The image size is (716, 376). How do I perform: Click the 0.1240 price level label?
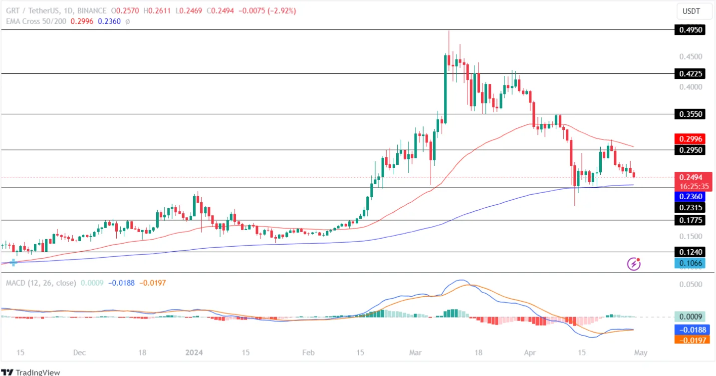[x=691, y=252]
